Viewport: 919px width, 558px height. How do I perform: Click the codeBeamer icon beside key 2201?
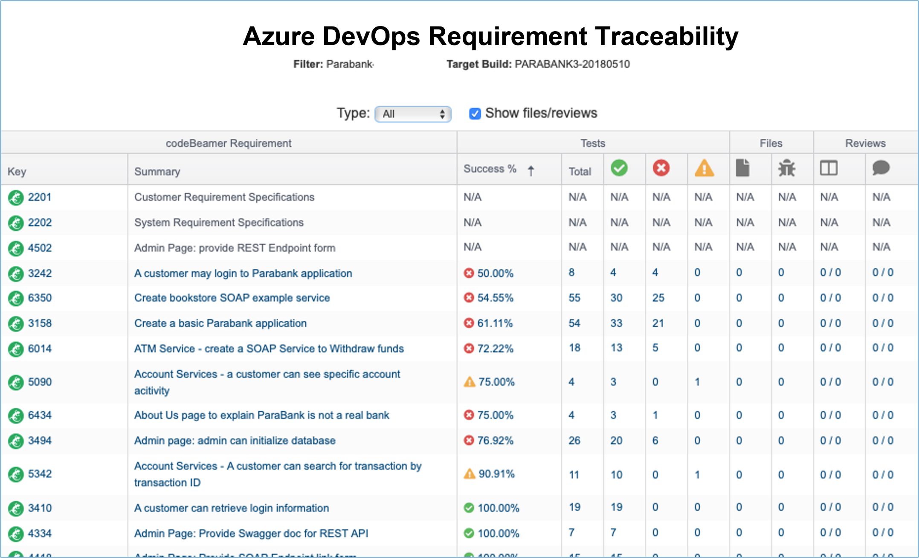pyautogui.click(x=16, y=198)
